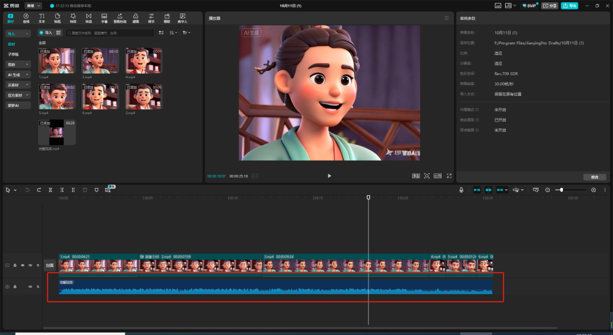Click the 导出 (Export) button

coord(569,6)
